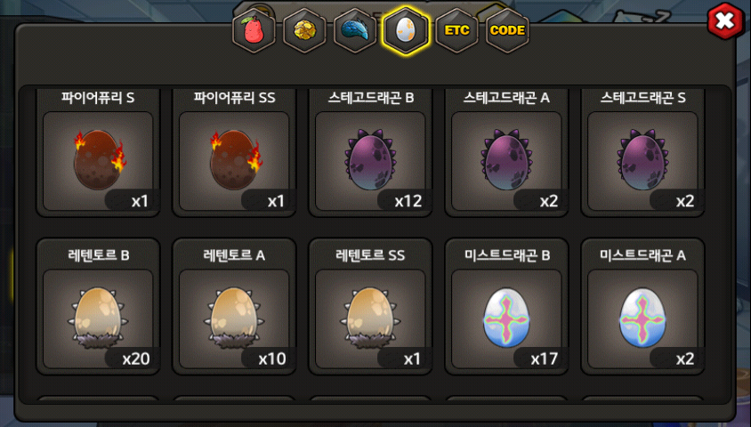Screen dimensions: 751x427
Task: Pick the 레텐토르 SS spiked egg
Action: tap(370, 318)
